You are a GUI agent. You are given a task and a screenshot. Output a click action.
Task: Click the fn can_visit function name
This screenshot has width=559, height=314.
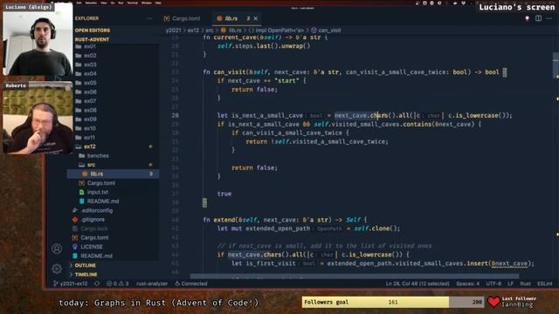tap(230, 72)
